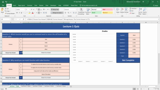
Task: Click the New Sheet plus icon
Action: [x=71, y=86]
